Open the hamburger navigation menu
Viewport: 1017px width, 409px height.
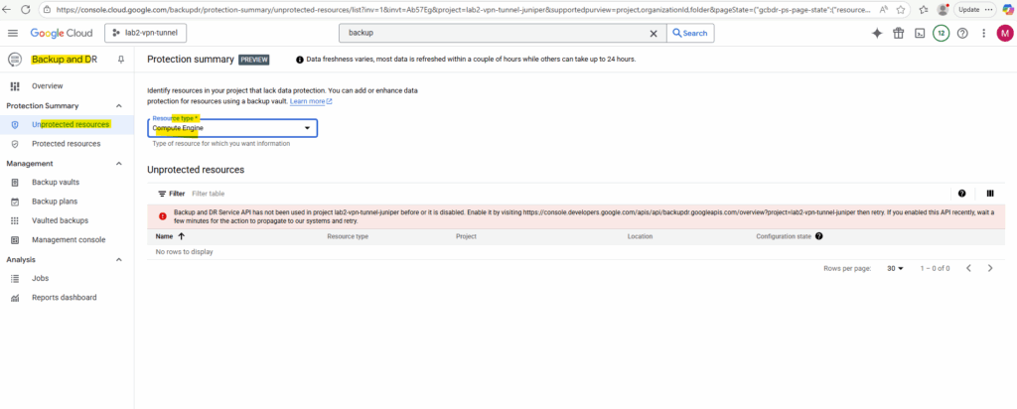[x=13, y=33]
